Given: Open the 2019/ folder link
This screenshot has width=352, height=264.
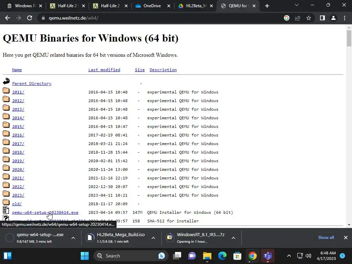Looking at the screenshot, I should 18,161.
